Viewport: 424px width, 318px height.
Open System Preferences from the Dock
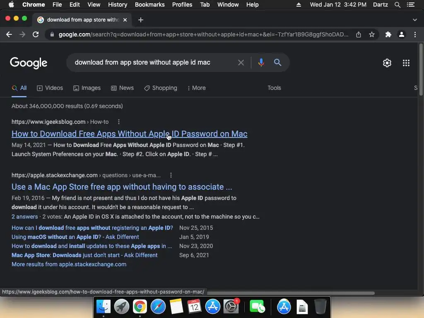click(x=231, y=306)
